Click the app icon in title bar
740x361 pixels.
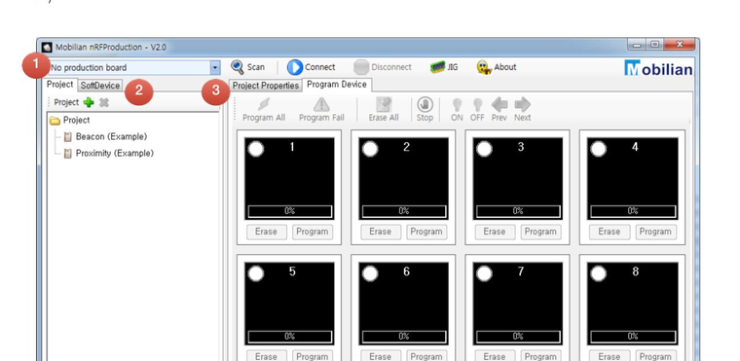tap(47, 47)
